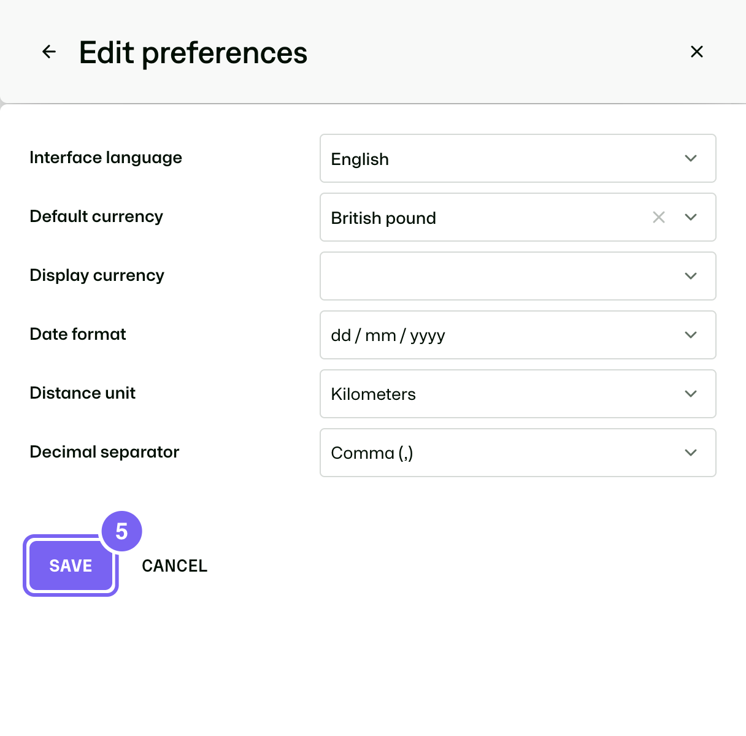The image size is (746, 736).
Task: Close the Edit preferences dialog
Action: click(x=697, y=52)
